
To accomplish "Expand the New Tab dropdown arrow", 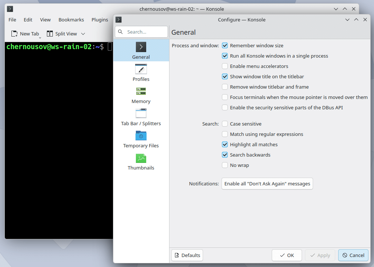I will tap(40, 37).
